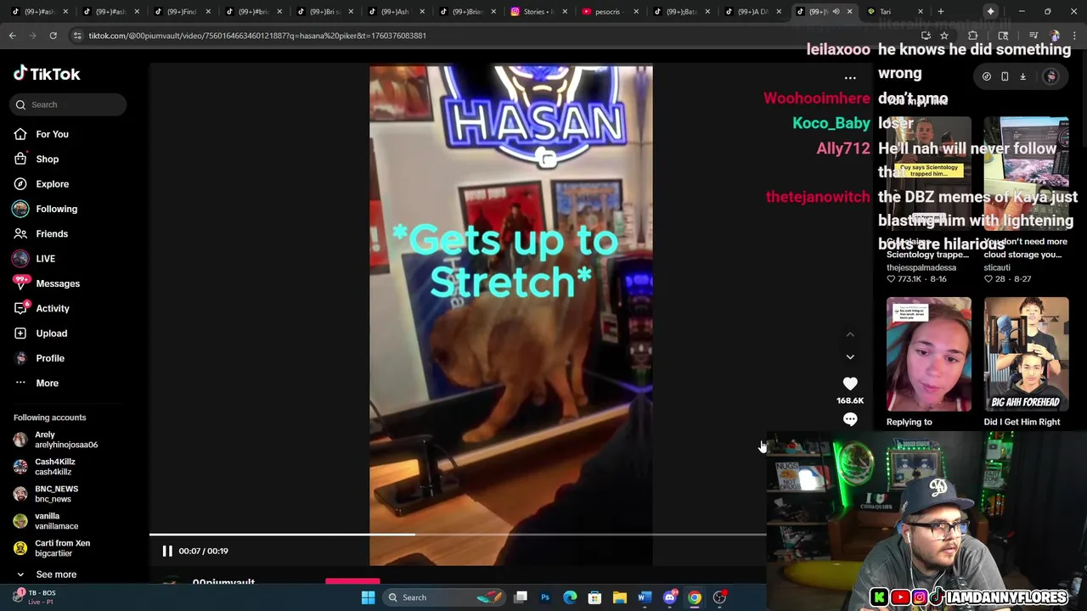Image resolution: width=1087 pixels, height=611 pixels.
Task: Open Microsoft Edge from taskbar
Action: coord(570,597)
